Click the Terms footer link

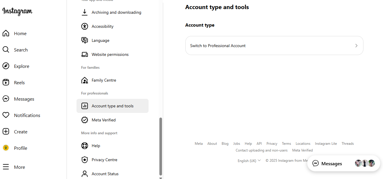286,144
